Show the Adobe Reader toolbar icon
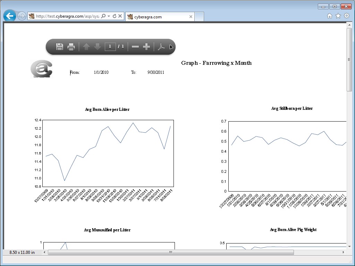The image size is (355, 266). click(161, 47)
